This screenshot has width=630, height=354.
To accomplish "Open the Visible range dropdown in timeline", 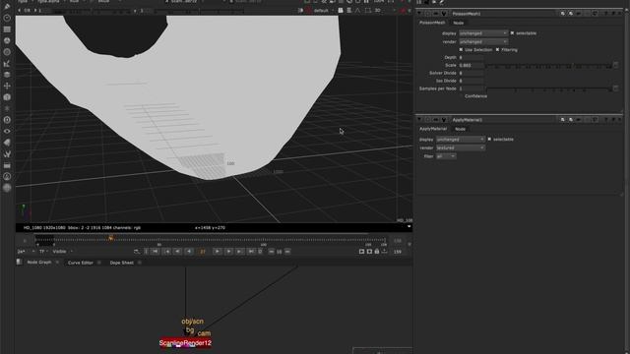I will tap(62, 252).
